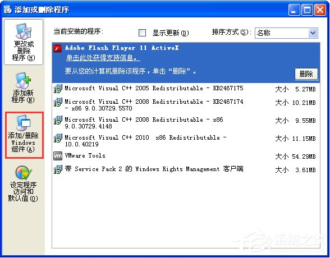Select Visual C++ 2010 x86 Redistributable entry
This screenshot has height=258, width=330.
point(186,141)
